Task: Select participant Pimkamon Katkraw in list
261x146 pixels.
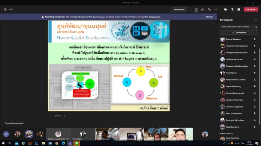Action: pyautogui.click(x=239, y=59)
